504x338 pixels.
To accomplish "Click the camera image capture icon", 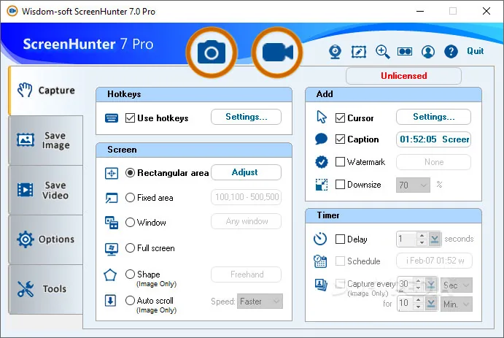I will click(212, 52).
